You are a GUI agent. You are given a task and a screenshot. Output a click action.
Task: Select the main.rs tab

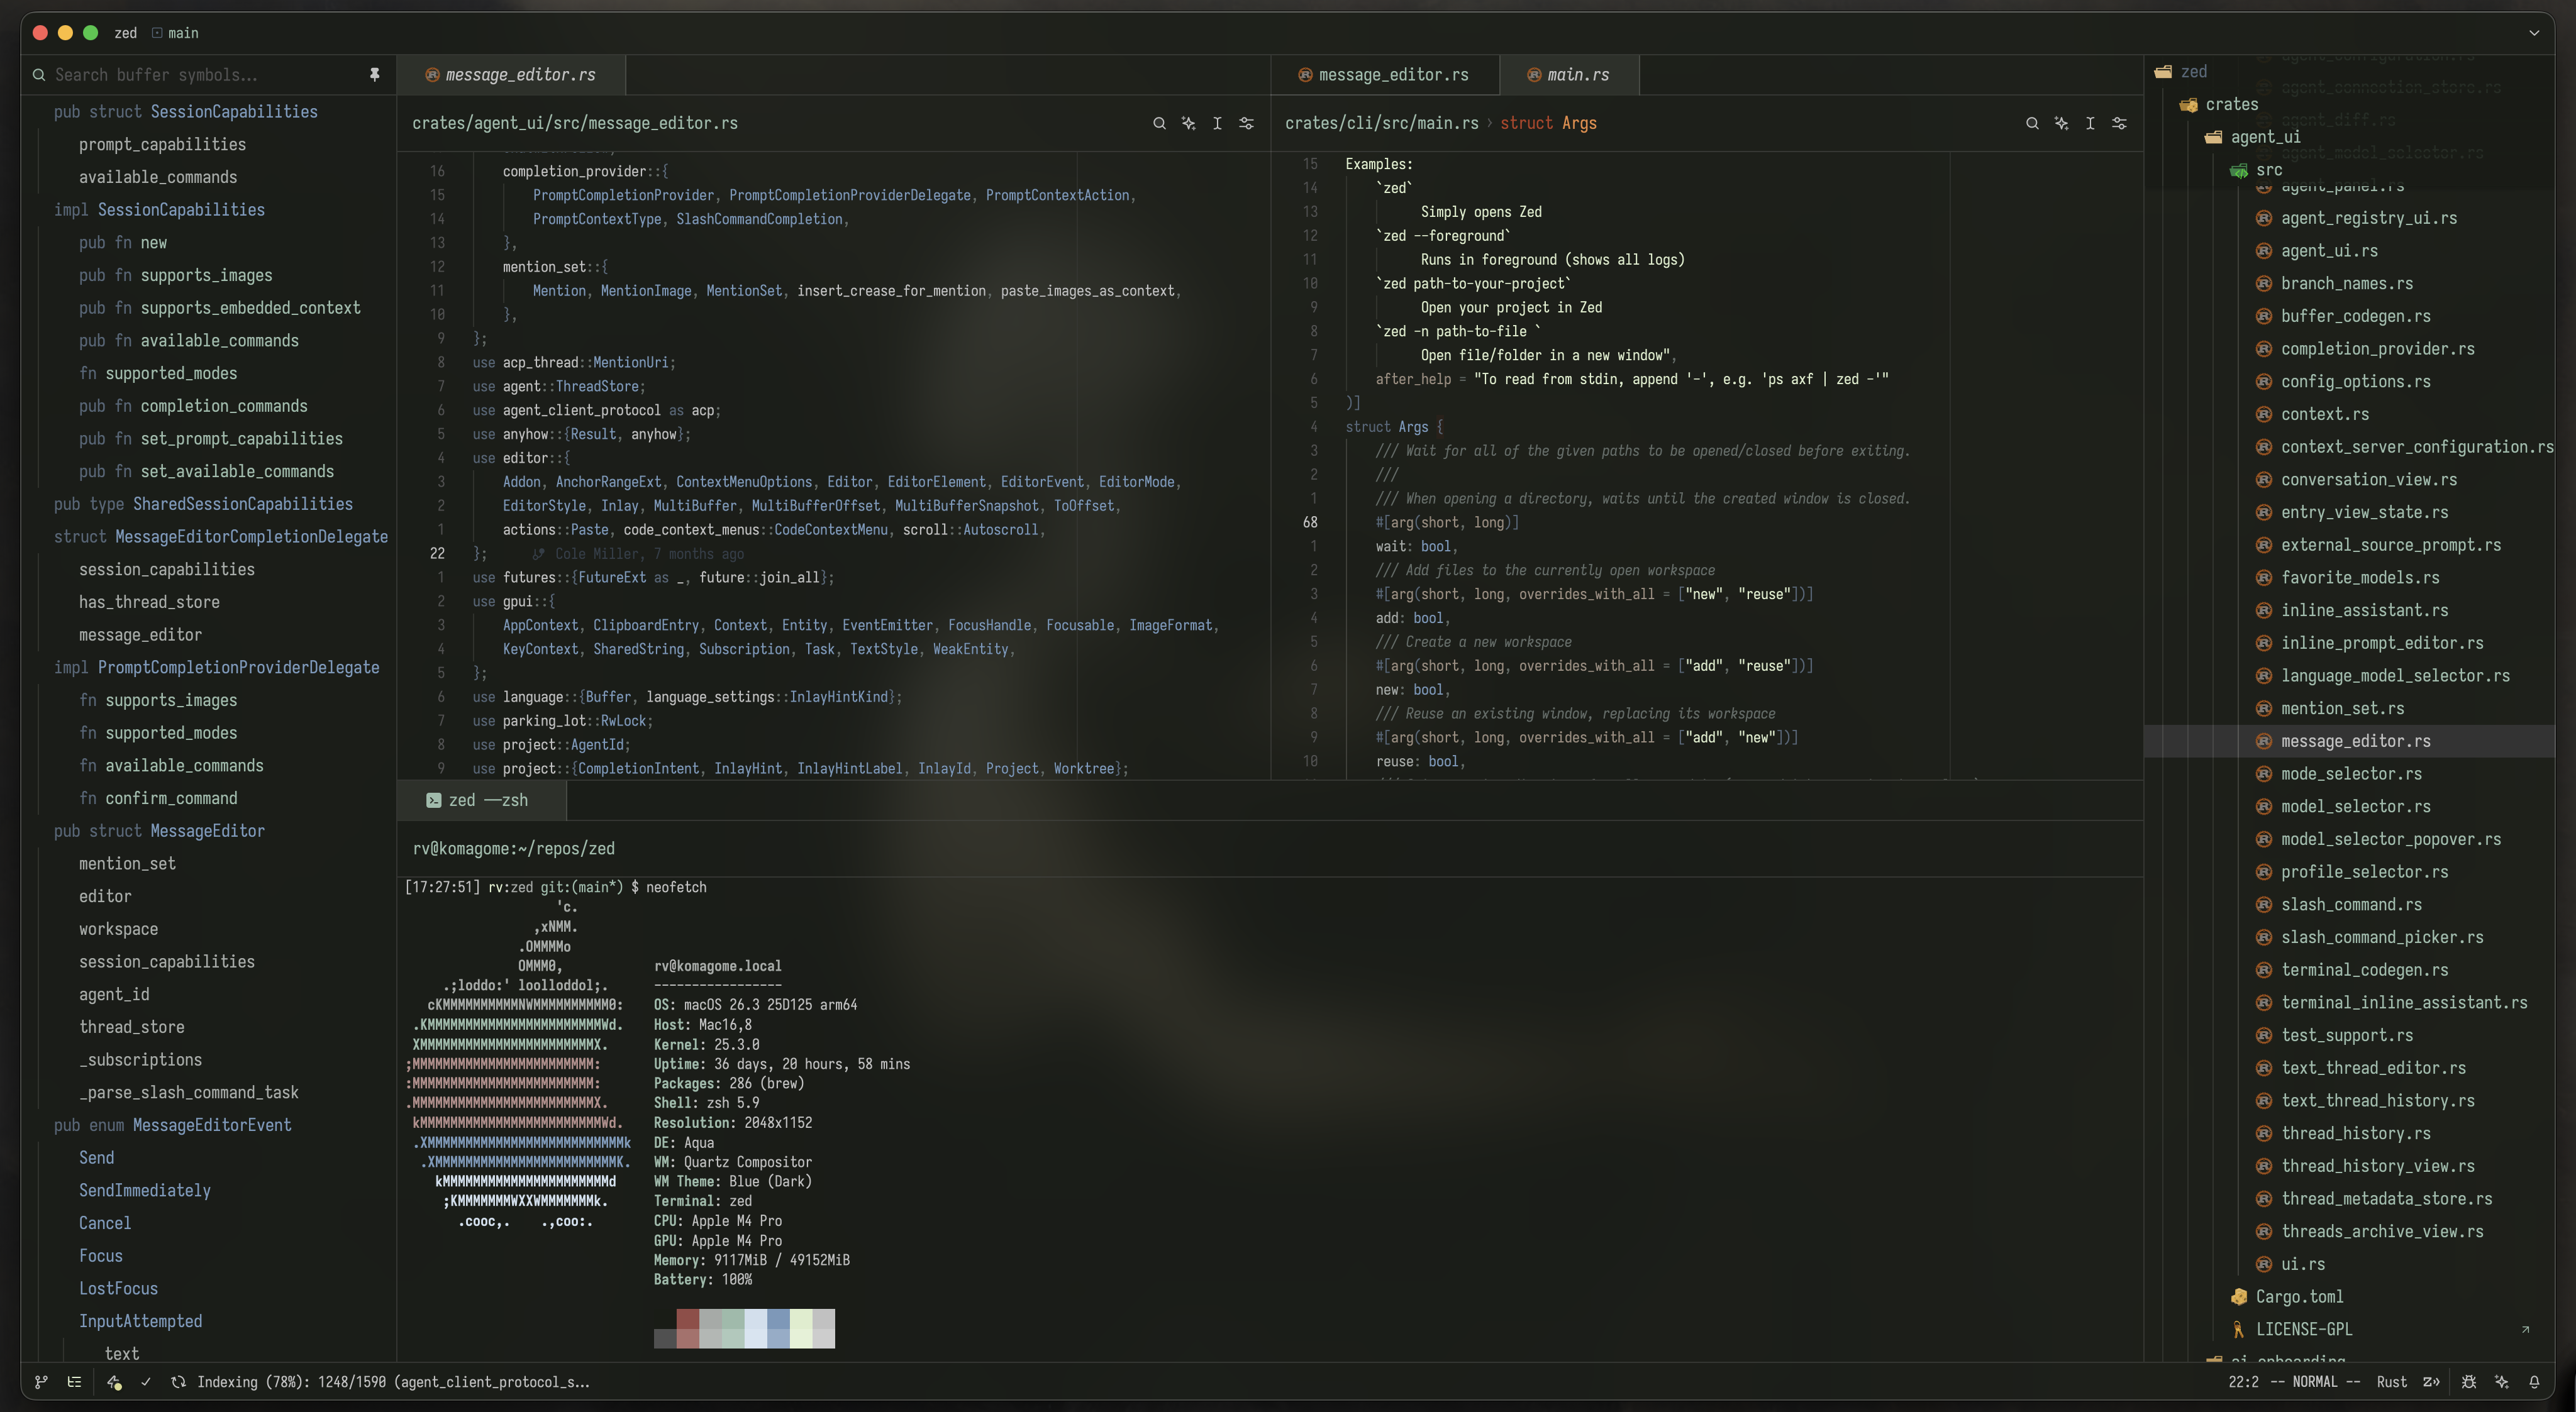(1569, 75)
